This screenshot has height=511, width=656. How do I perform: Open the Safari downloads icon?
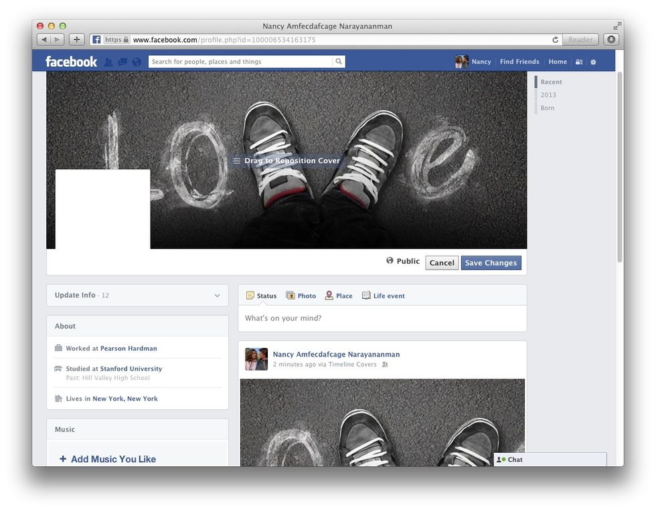[x=611, y=39]
